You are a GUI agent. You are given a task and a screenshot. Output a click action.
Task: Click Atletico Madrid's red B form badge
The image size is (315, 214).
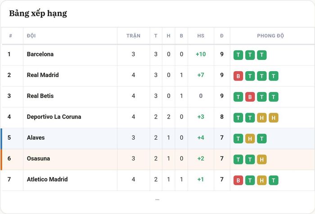pos(238,180)
